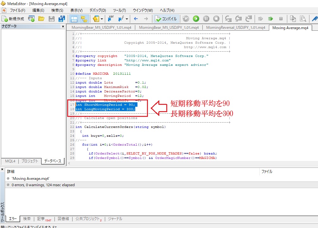The height and width of the screenshot is (228, 318).
Task: Switch to MorningReversal_USDJPY_1.01.mq4 tab
Action: click(x=235, y=28)
